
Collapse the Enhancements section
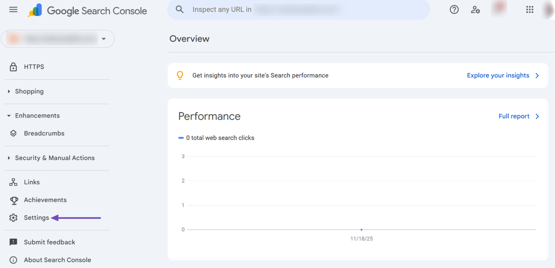(x=9, y=115)
